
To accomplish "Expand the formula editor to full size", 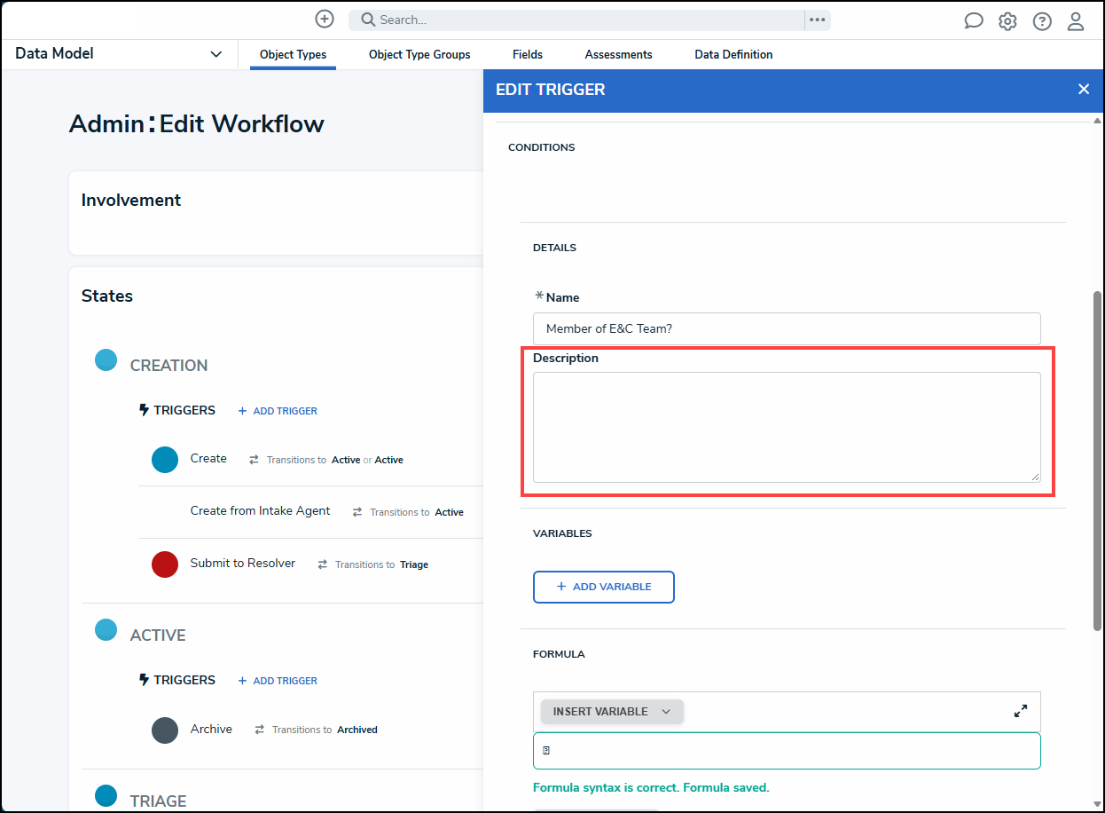I will [x=1021, y=711].
